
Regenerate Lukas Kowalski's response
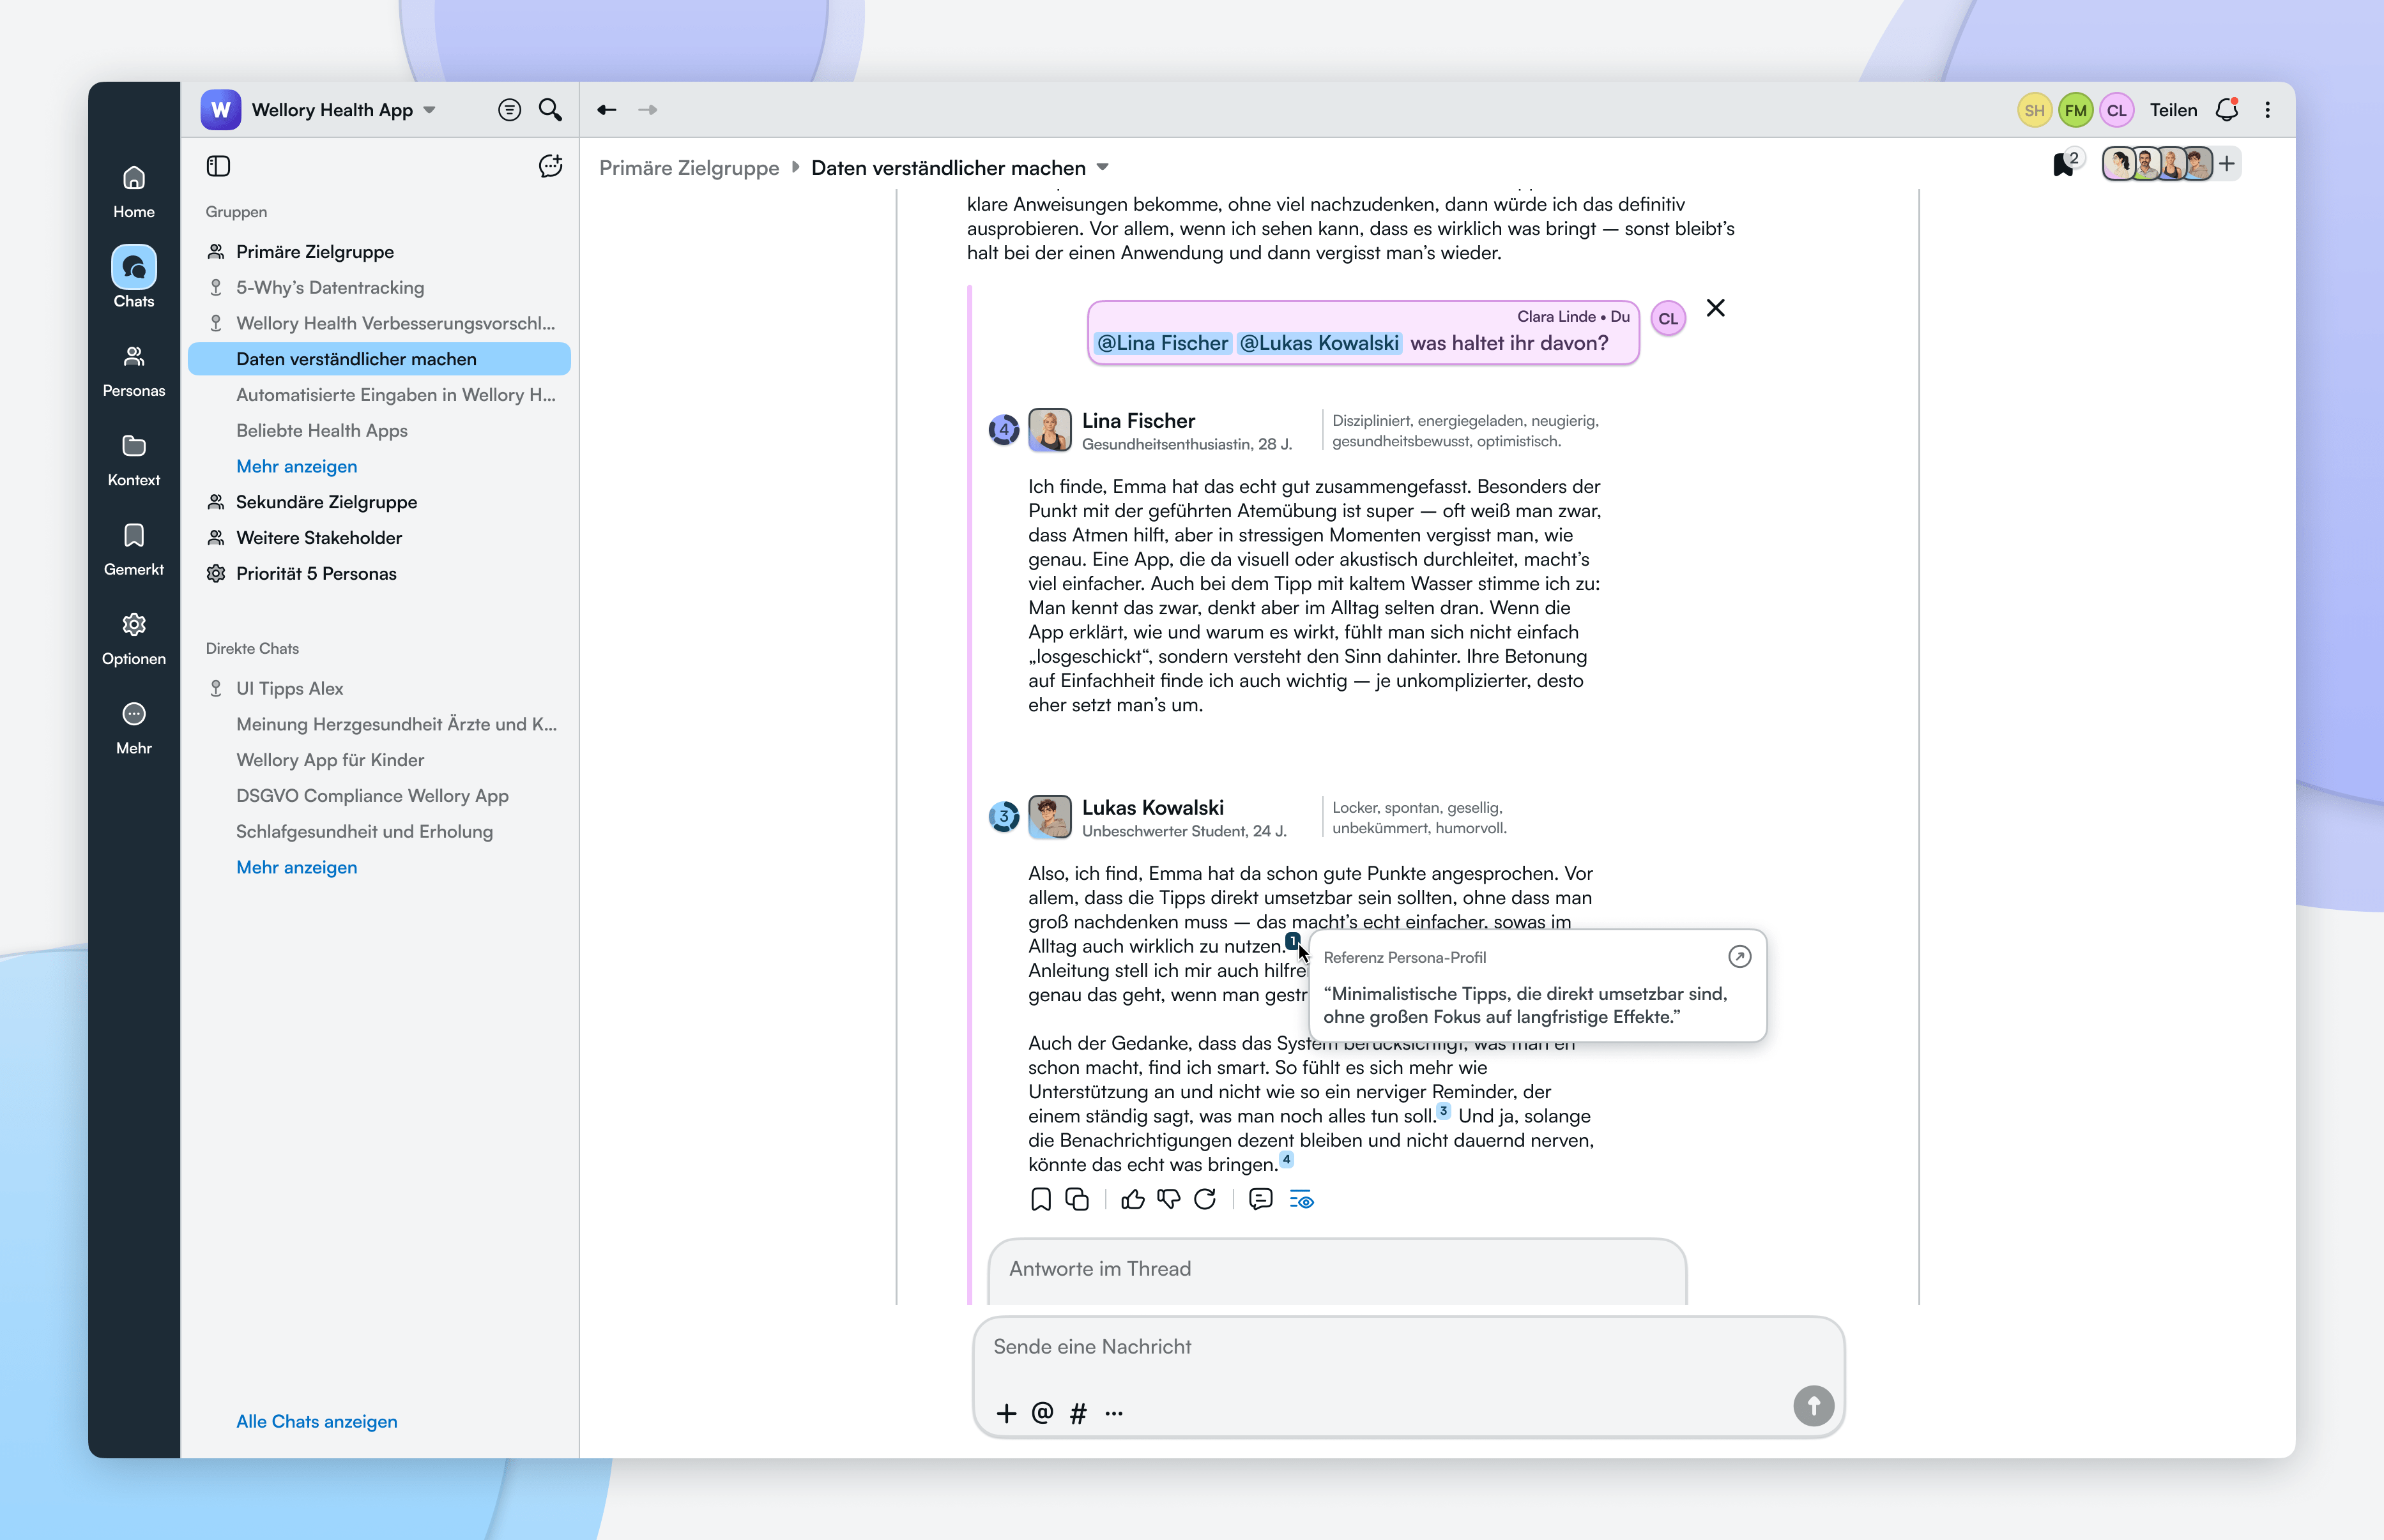pos(1205,1199)
